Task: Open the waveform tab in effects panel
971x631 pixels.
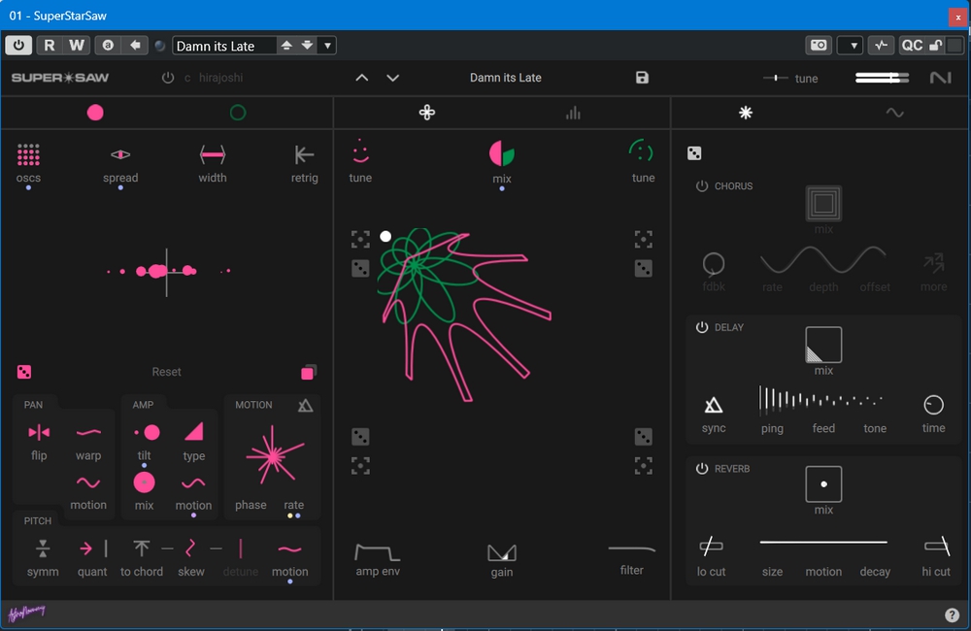Action: [895, 113]
